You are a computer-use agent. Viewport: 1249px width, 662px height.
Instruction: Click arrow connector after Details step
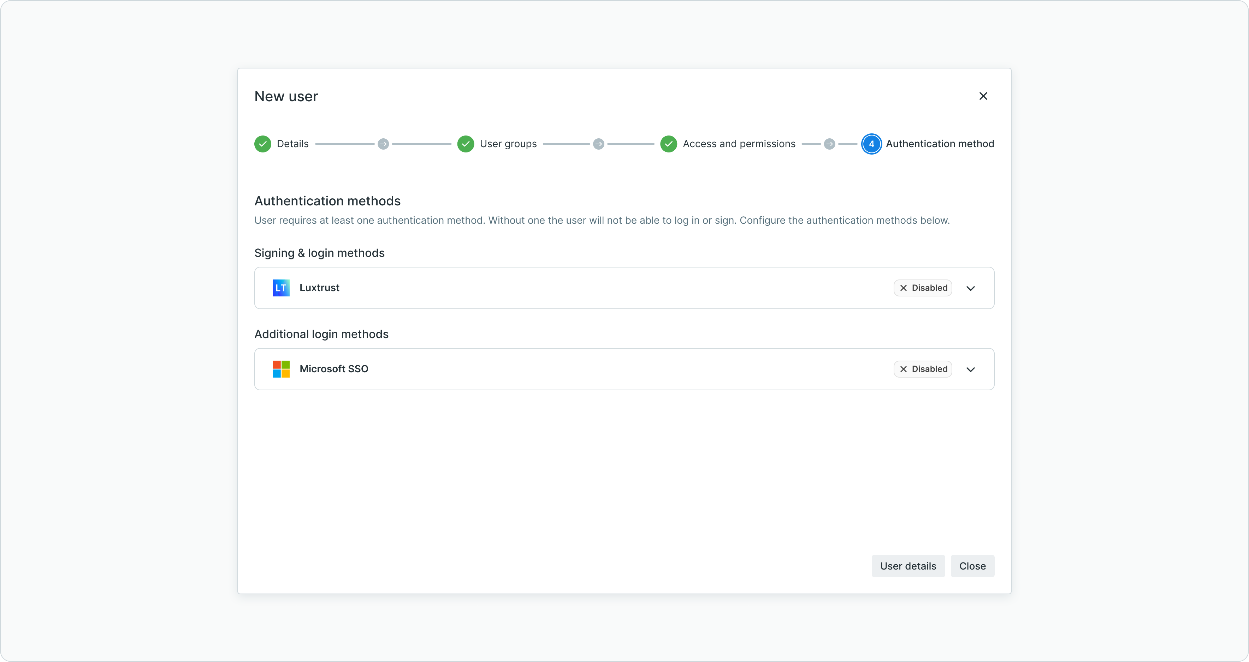(x=383, y=144)
